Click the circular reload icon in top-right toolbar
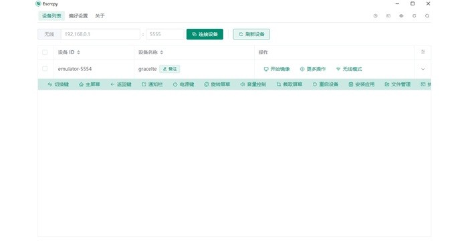Viewport: 468px width, 241px height. [x=415, y=16]
